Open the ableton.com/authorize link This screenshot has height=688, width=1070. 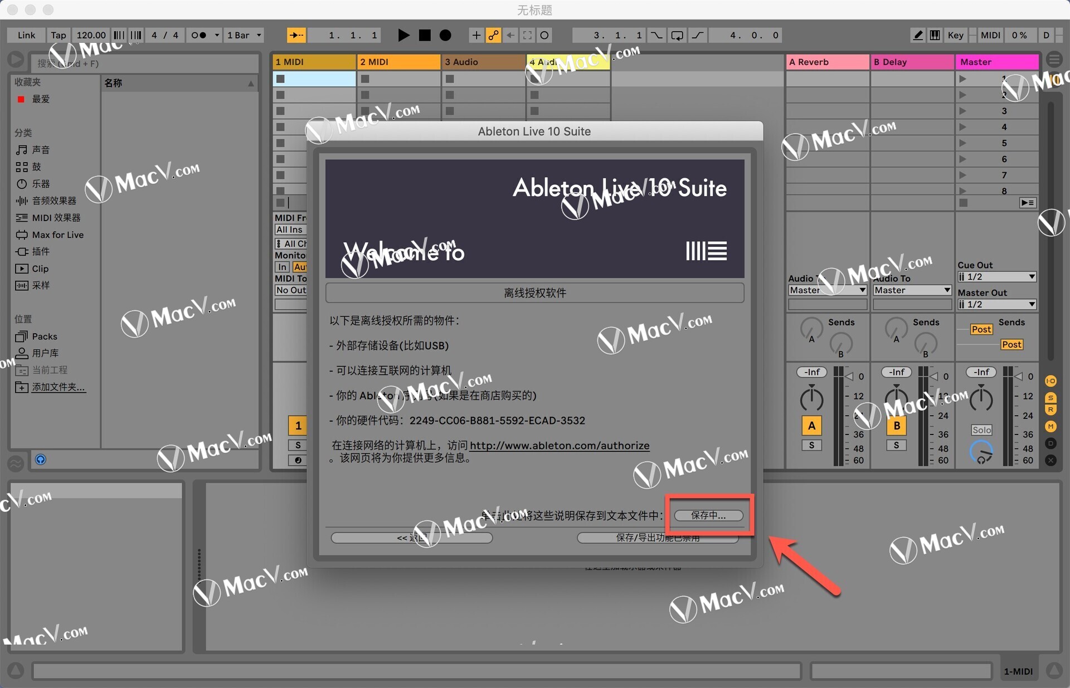pos(559,445)
